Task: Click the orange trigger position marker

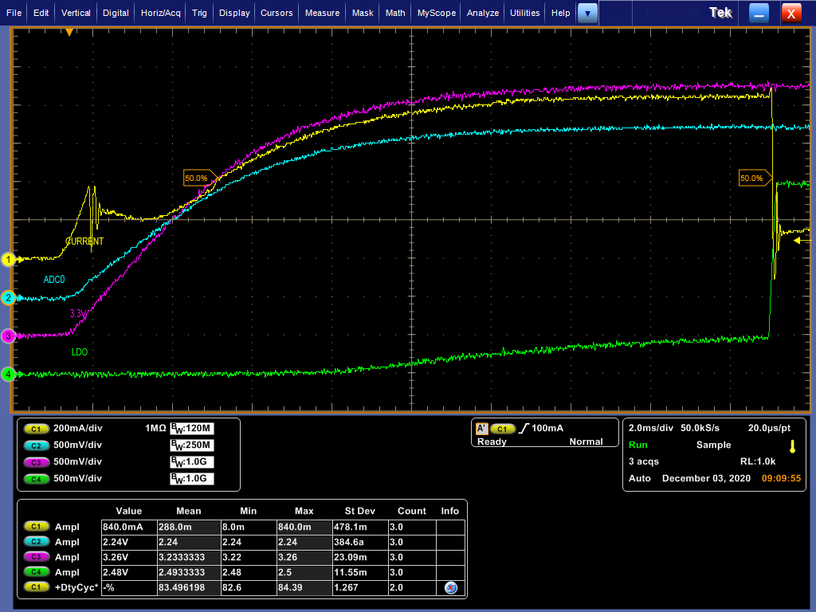Action: (69, 32)
